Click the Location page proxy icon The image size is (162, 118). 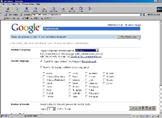[21, 15]
